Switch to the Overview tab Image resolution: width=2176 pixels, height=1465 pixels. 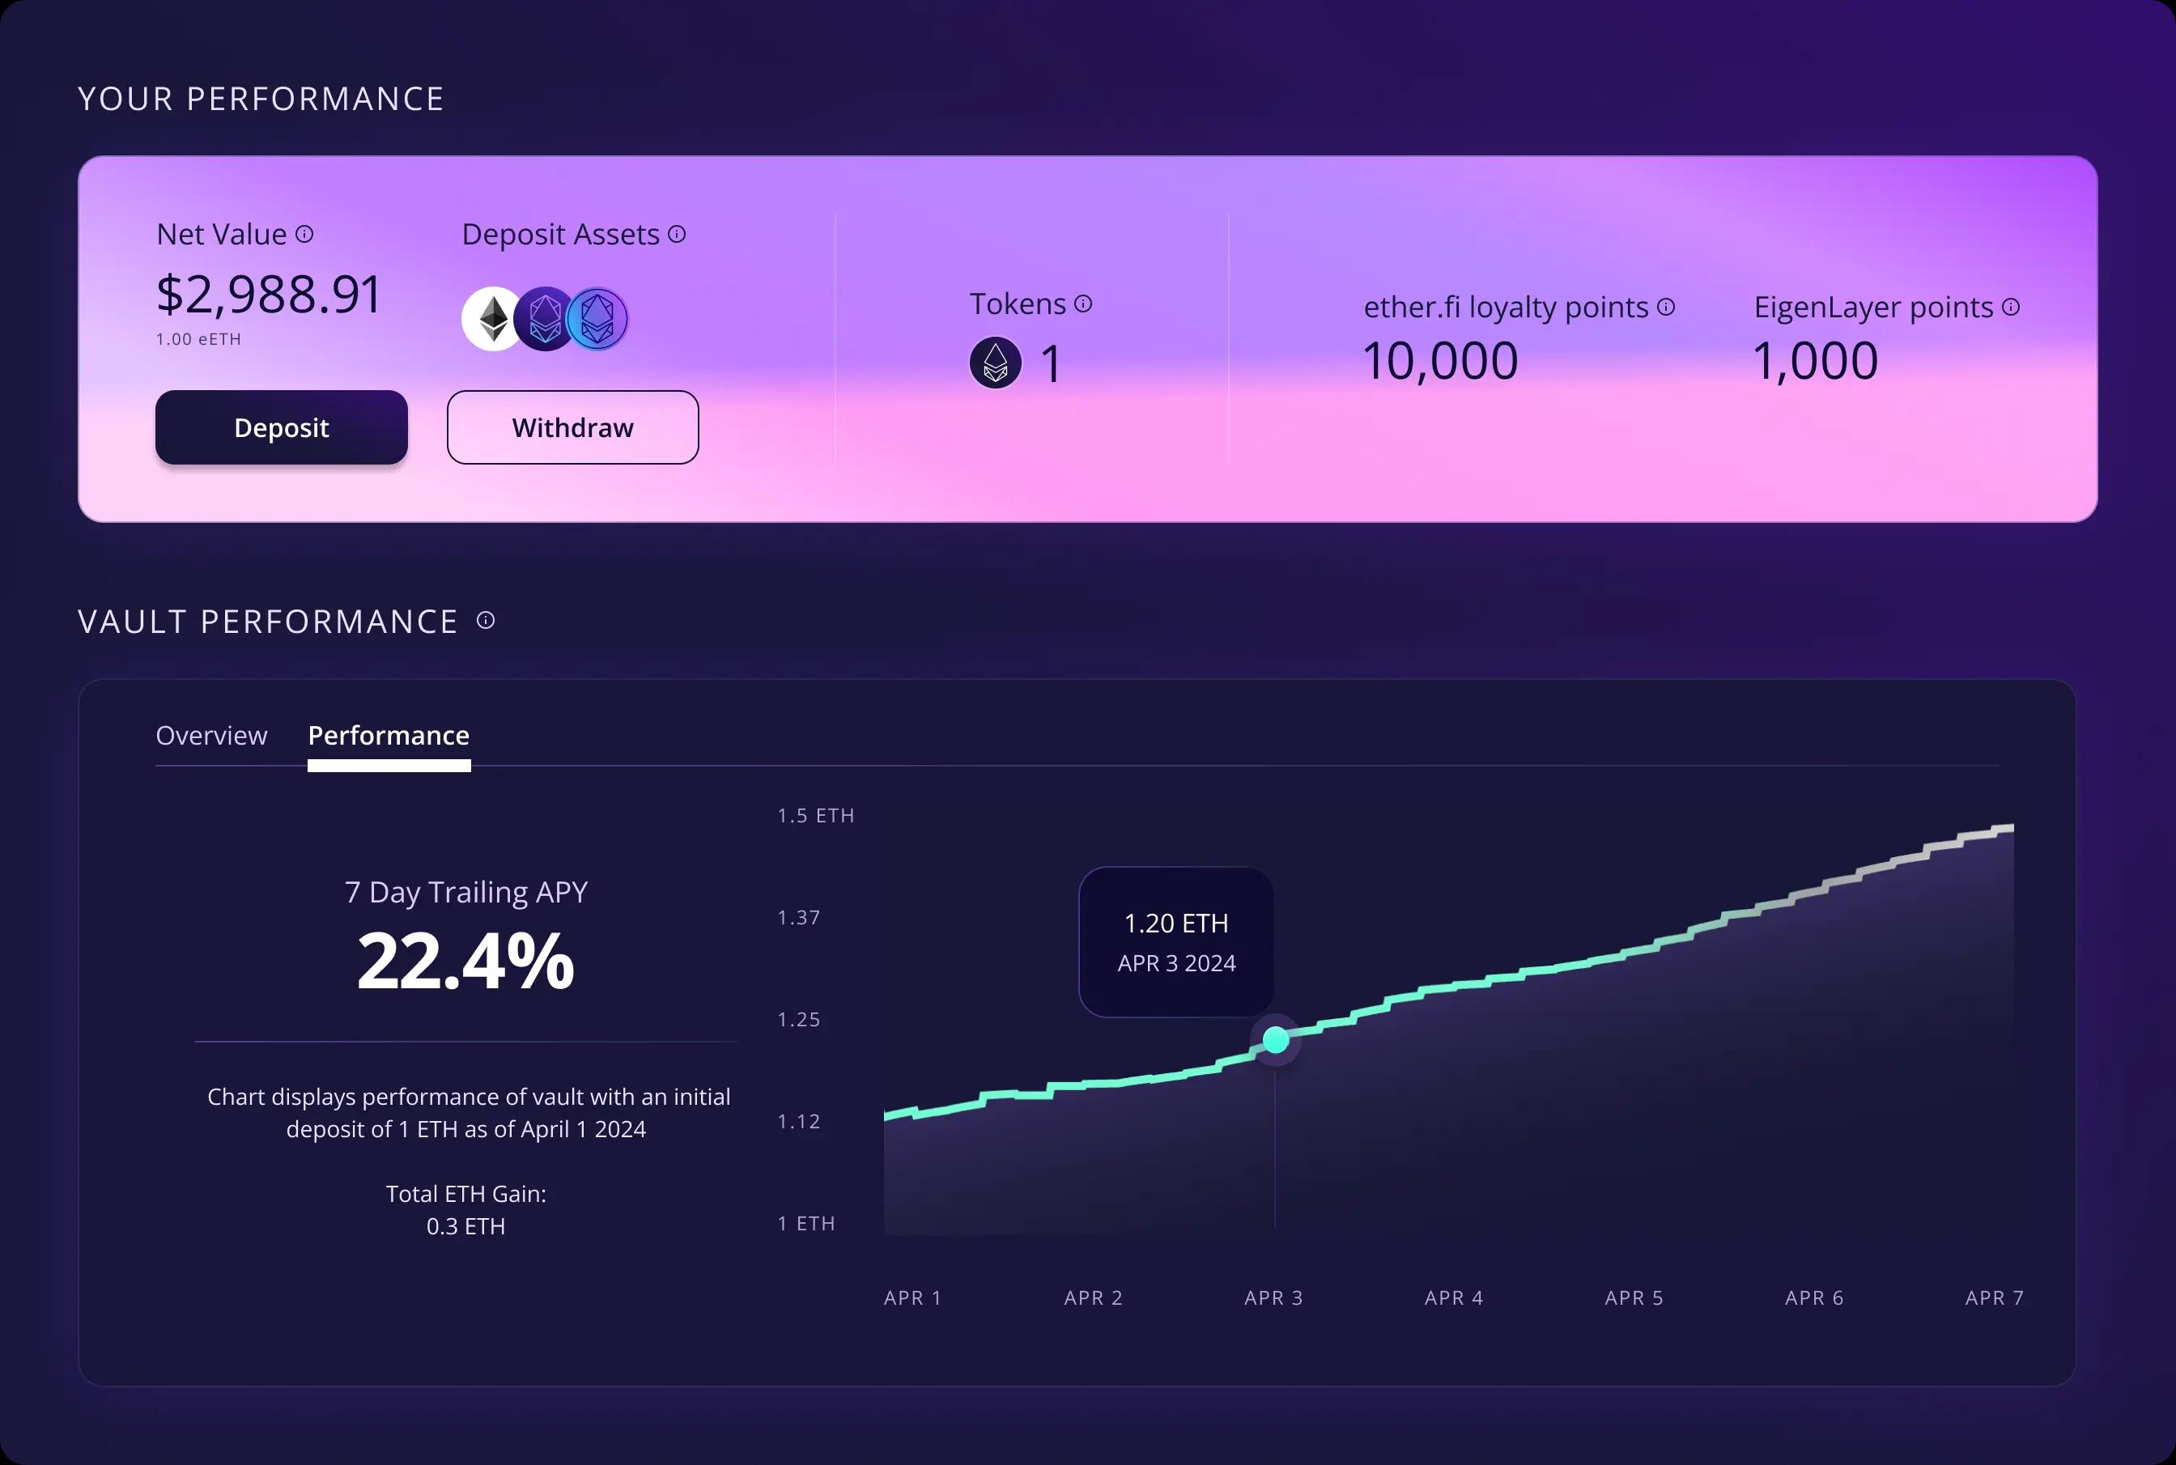tap(211, 735)
